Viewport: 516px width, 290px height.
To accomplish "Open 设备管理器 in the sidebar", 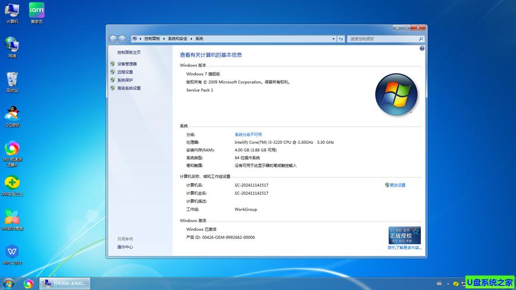I will tap(127, 64).
